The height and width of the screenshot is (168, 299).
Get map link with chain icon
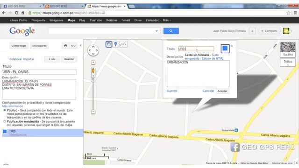(73, 46)
